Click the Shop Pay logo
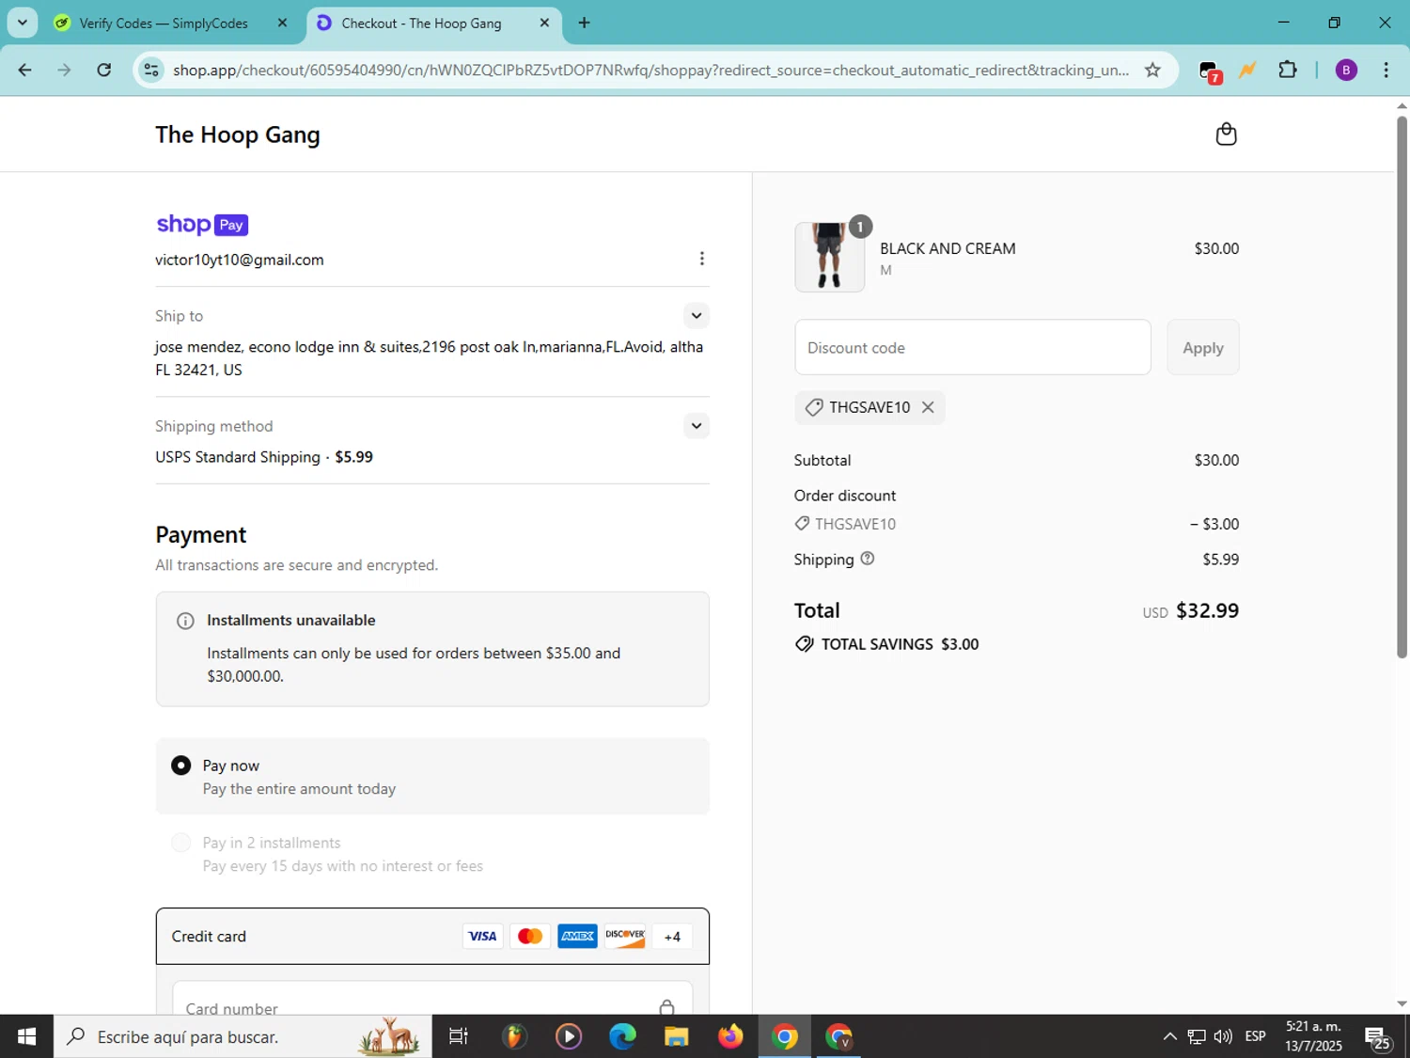 [202, 225]
